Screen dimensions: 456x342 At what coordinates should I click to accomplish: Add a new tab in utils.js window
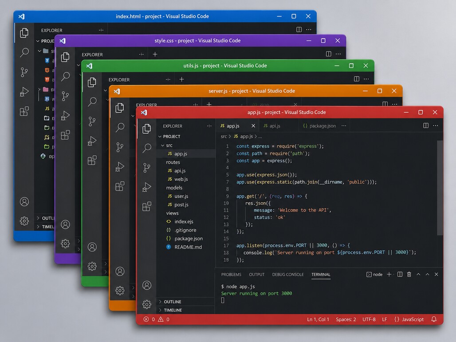click(x=181, y=79)
